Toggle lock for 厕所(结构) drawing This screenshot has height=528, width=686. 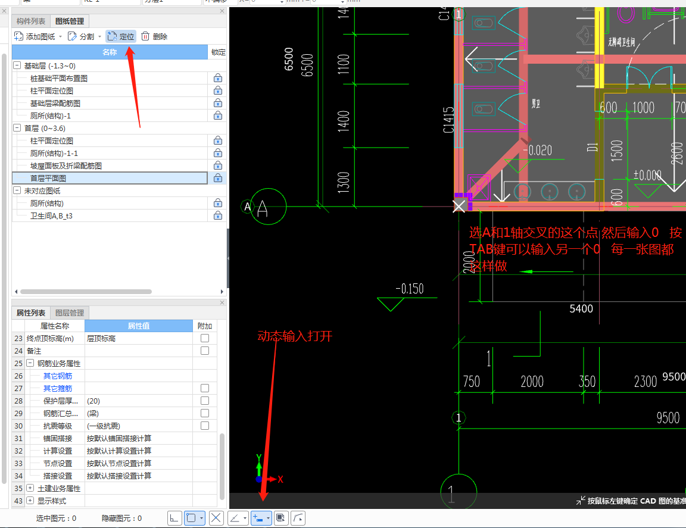click(217, 203)
